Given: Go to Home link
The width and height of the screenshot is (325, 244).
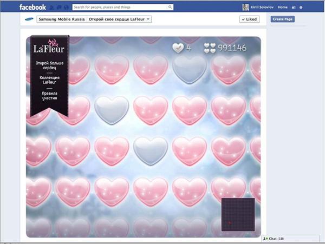Looking at the screenshot, I should pos(282,8).
